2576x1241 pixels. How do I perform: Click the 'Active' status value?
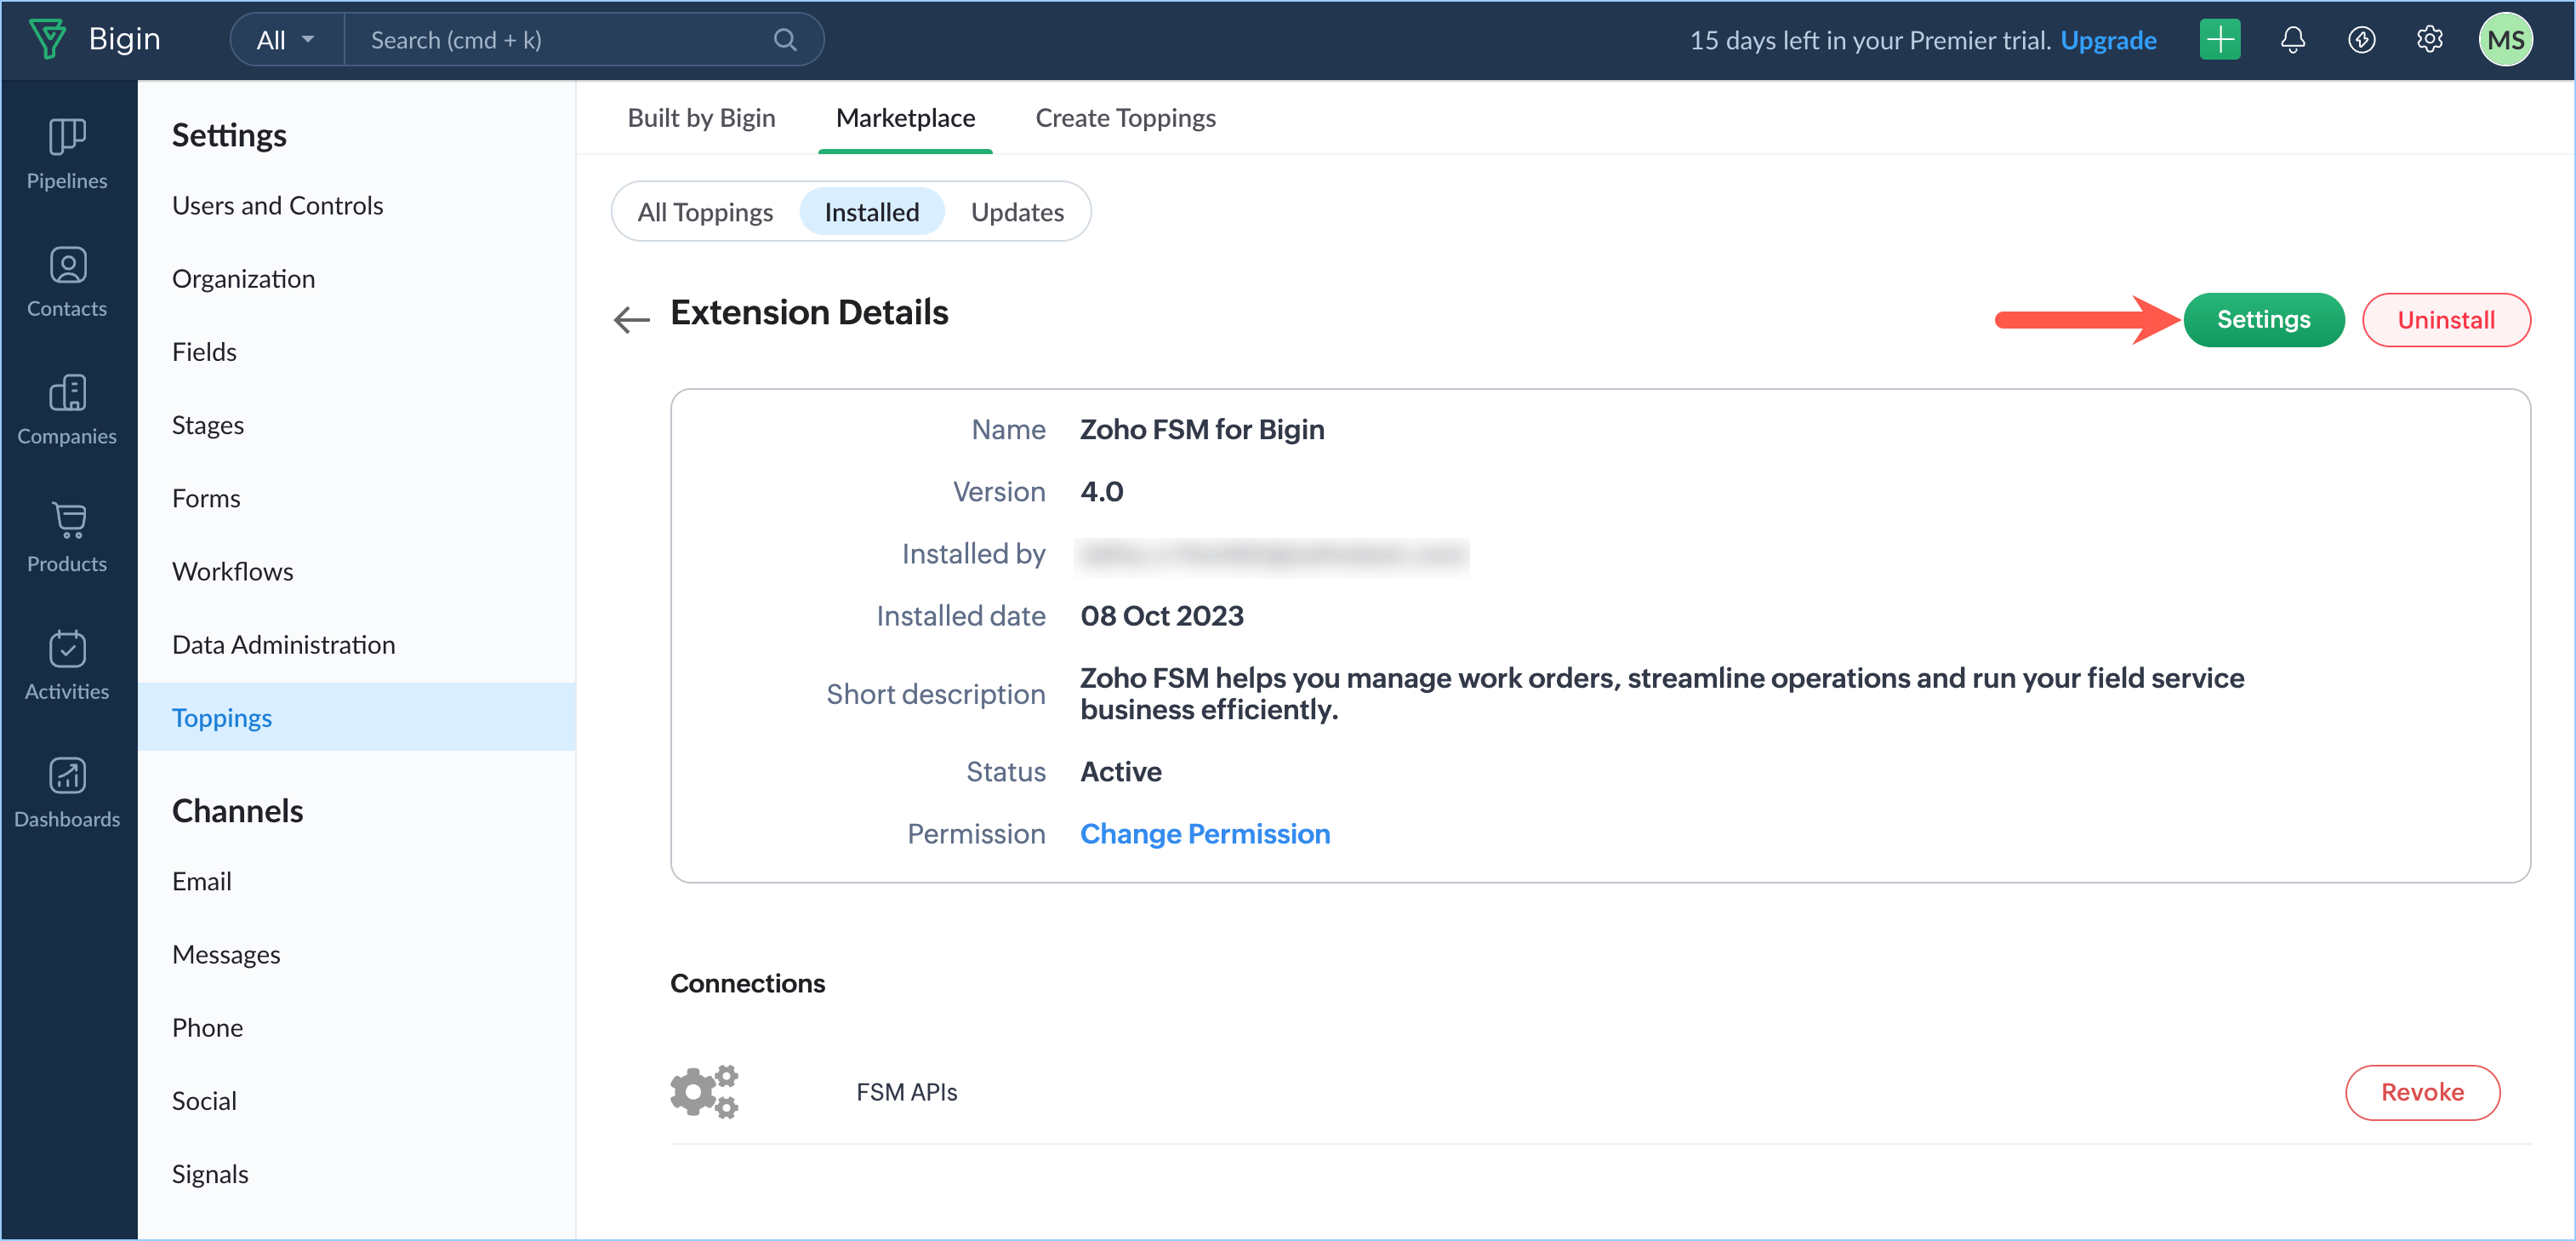coord(1120,772)
